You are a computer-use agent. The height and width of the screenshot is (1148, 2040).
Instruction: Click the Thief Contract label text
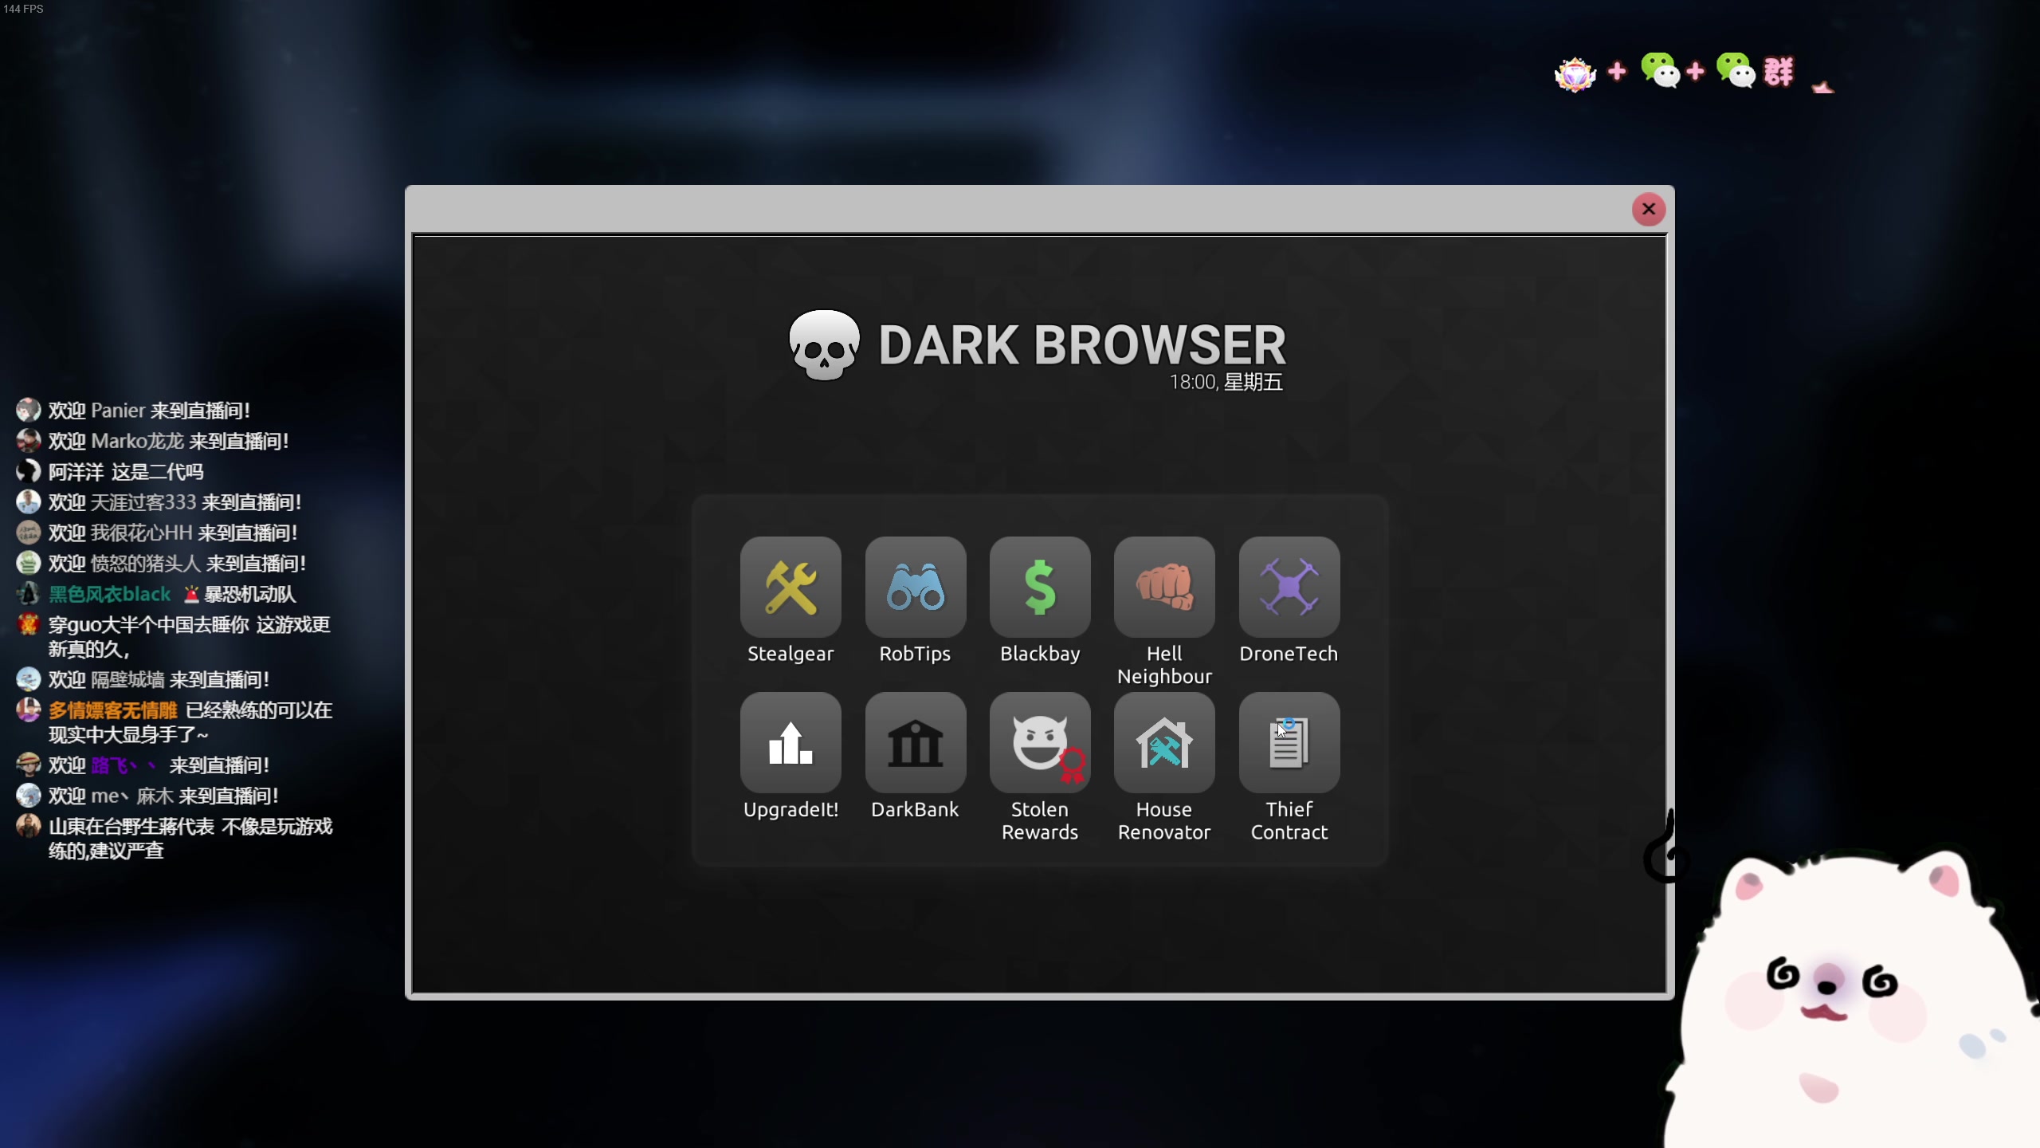(x=1289, y=820)
